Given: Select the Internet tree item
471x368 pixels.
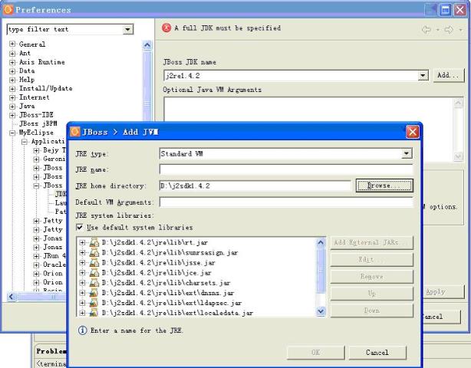Looking at the screenshot, I should pyautogui.click(x=34, y=97).
